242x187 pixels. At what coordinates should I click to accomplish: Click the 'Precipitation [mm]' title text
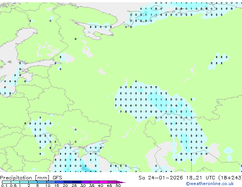(x=25, y=178)
